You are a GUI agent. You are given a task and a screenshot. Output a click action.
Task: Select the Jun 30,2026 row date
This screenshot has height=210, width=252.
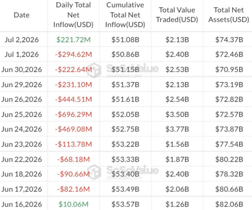pos(22,70)
